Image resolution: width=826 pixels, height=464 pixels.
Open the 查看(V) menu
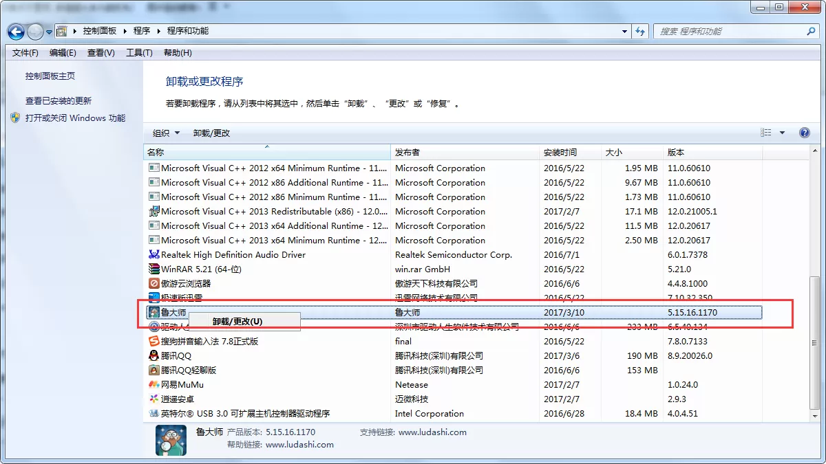[101, 53]
